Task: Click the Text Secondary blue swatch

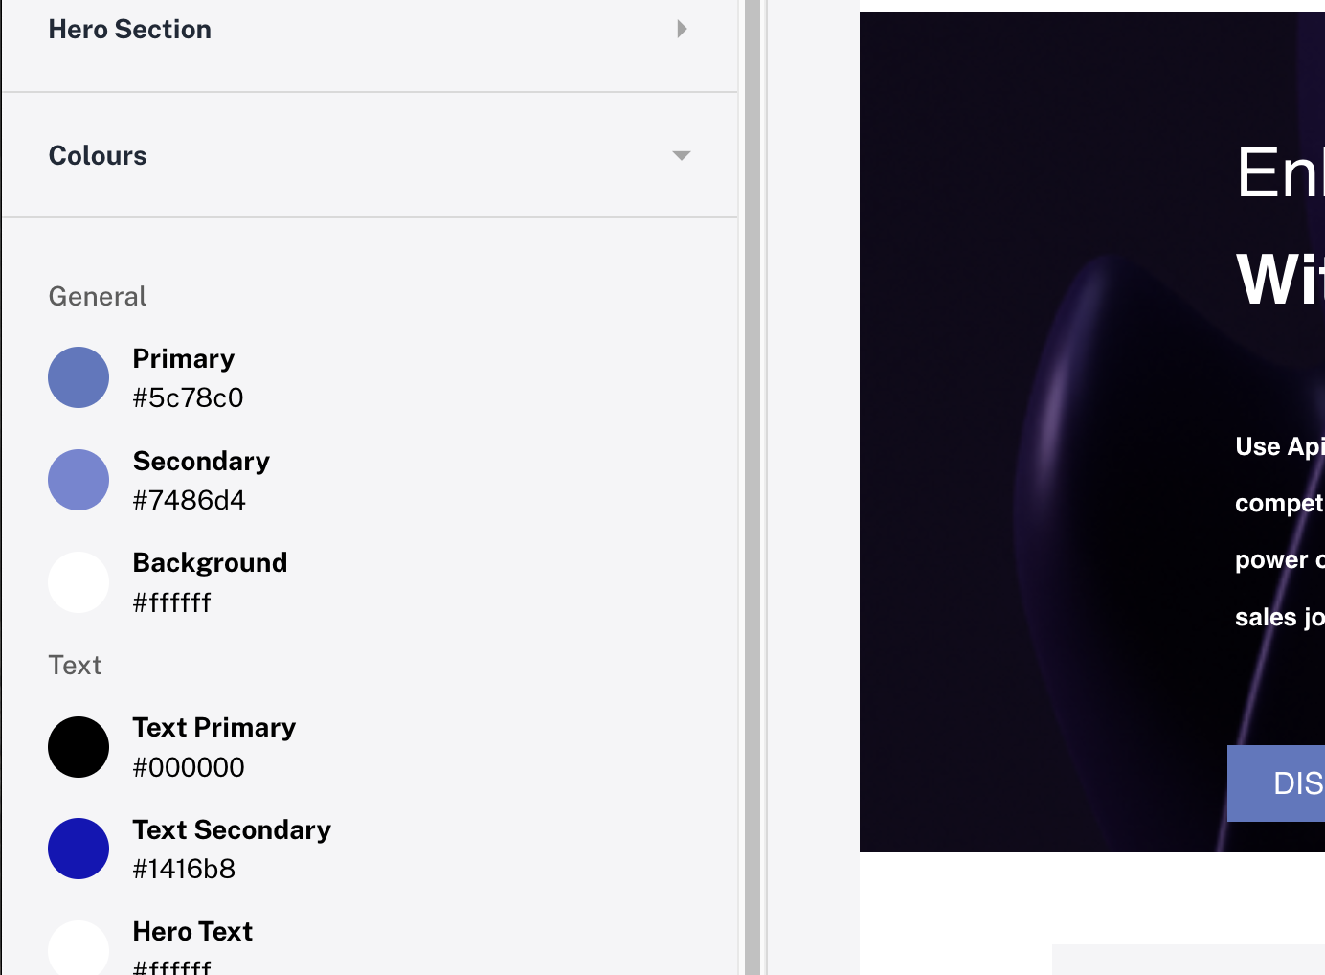Action: 79,849
